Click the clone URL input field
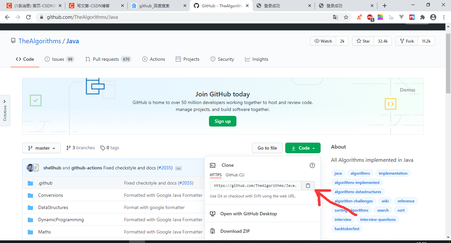This screenshot has width=451, height=243. point(256,186)
